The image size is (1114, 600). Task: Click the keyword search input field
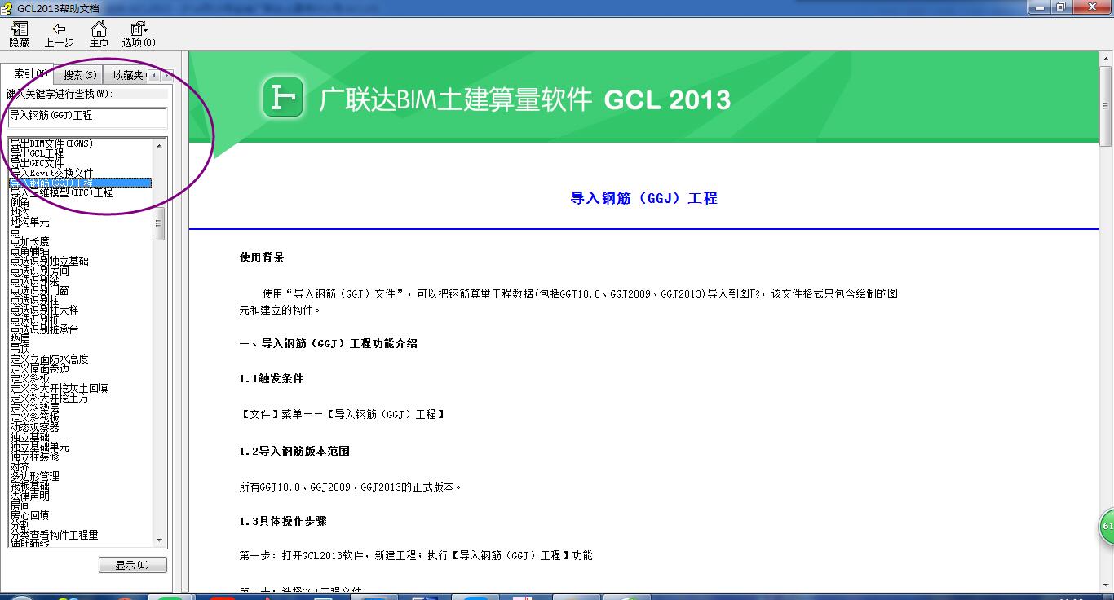86,117
